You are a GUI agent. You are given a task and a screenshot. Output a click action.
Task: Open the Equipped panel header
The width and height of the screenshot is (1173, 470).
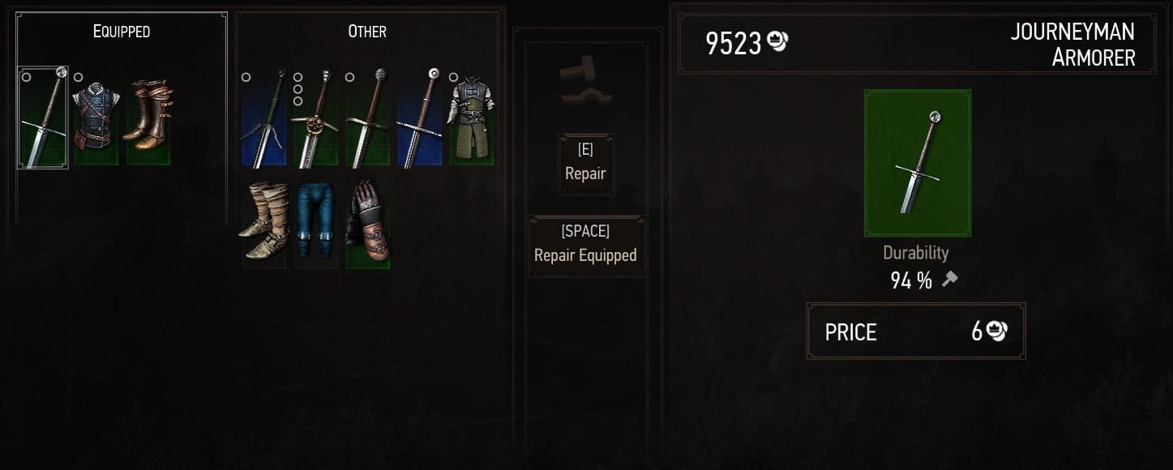point(122,32)
